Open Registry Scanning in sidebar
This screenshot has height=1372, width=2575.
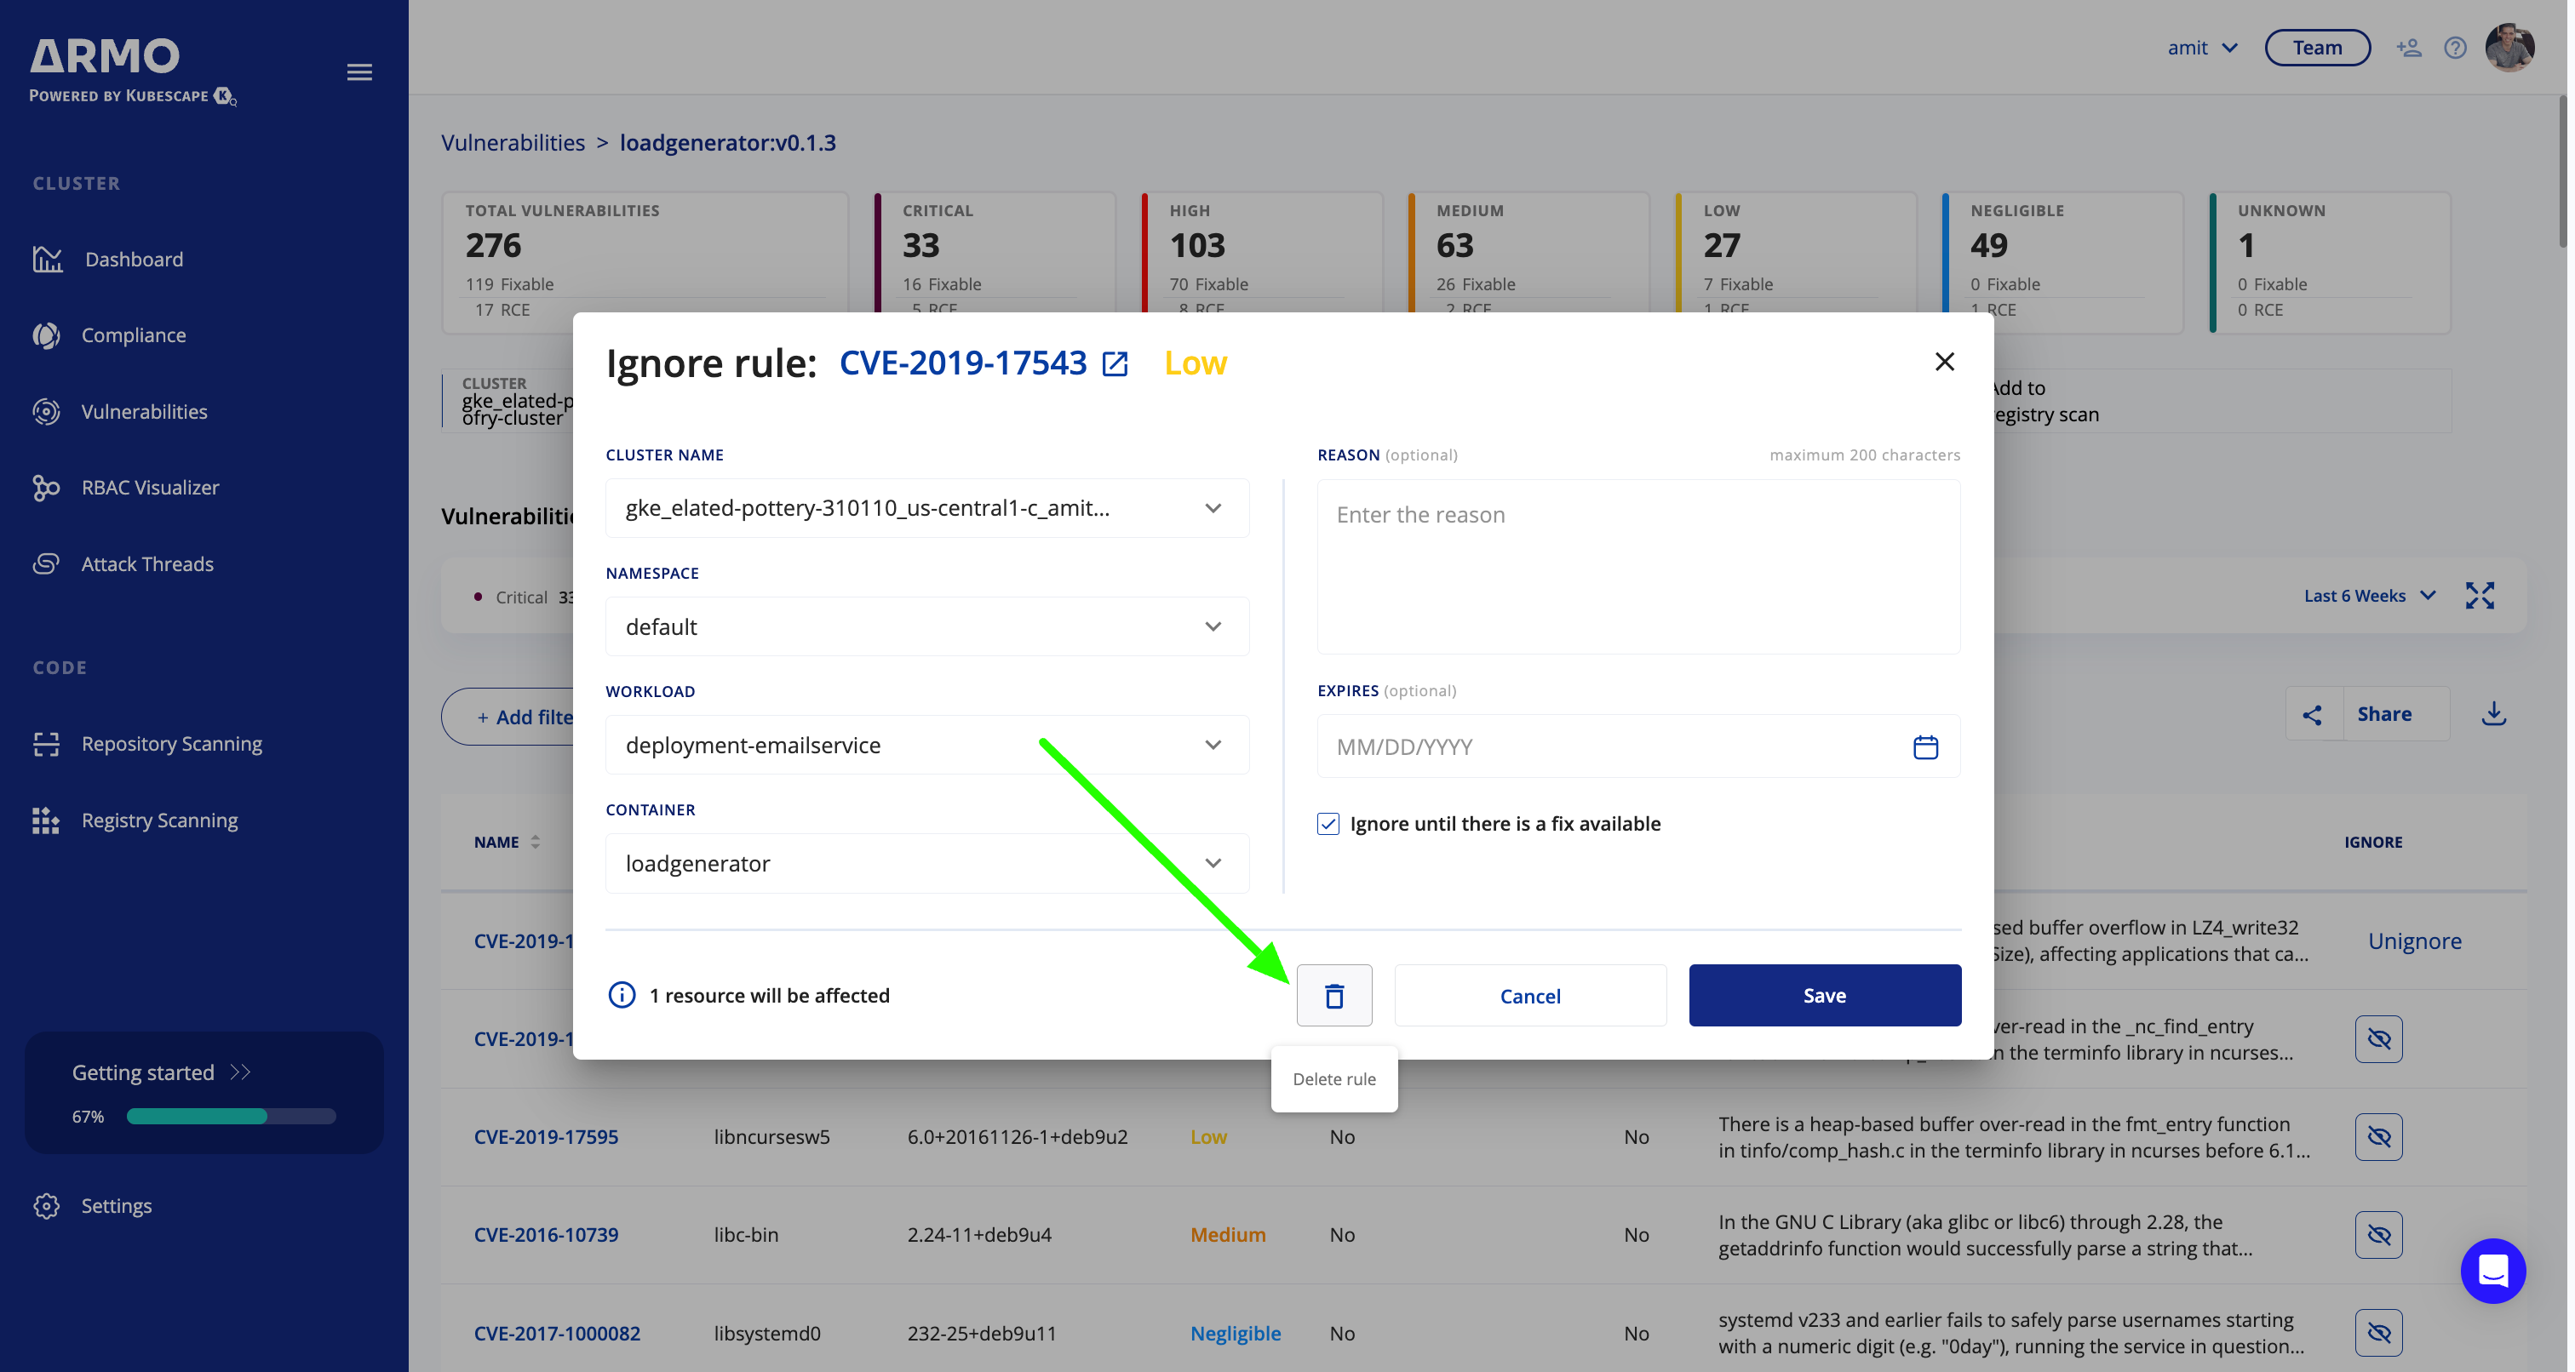[159, 820]
